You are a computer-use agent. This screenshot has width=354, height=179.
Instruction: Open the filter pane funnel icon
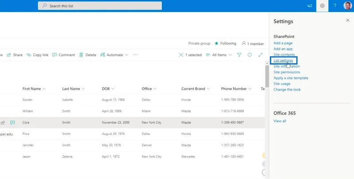239,55
